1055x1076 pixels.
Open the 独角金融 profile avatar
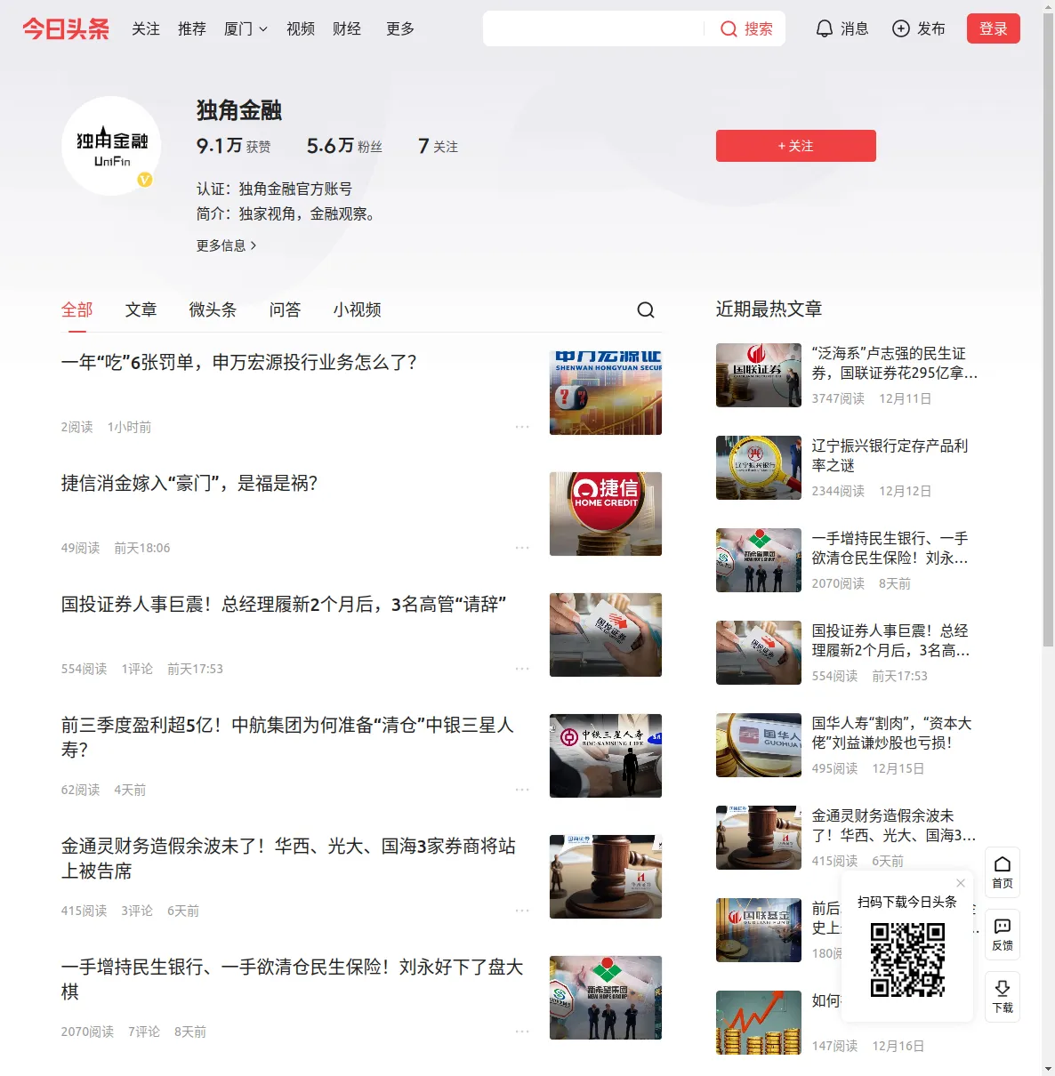(111, 146)
